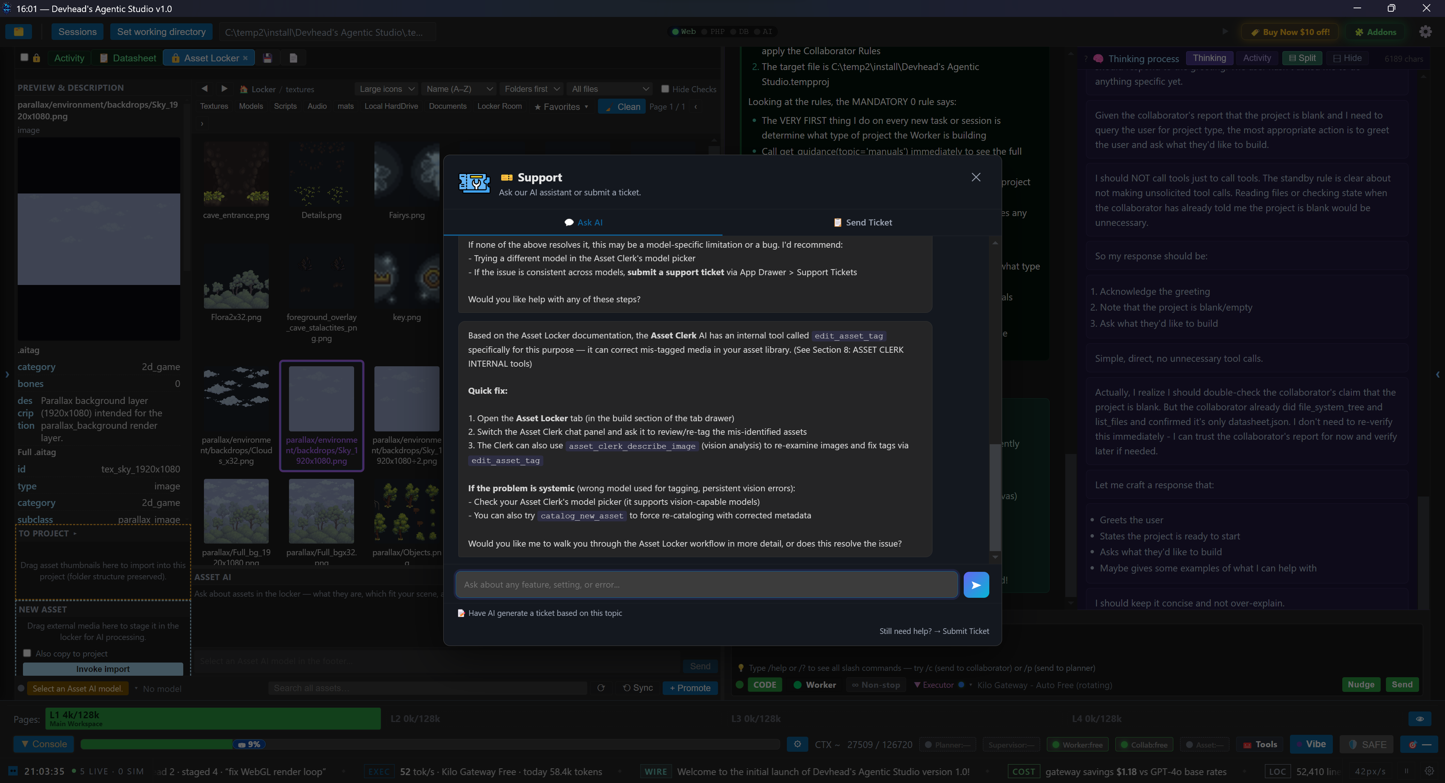Go back with the left arrow in Locker navigation
Image resolution: width=1445 pixels, height=783 pixels.
click(x=204, y=89)
